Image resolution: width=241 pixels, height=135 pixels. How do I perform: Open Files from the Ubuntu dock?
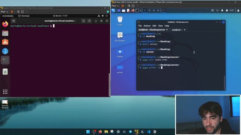(x=5, y=33)
